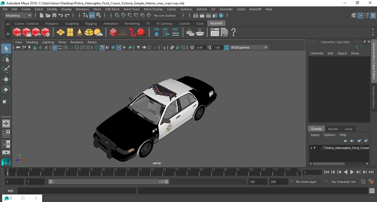Create Redshift area light square icon
The width and height of the screenshot is (377, 202).
(70, 32)
